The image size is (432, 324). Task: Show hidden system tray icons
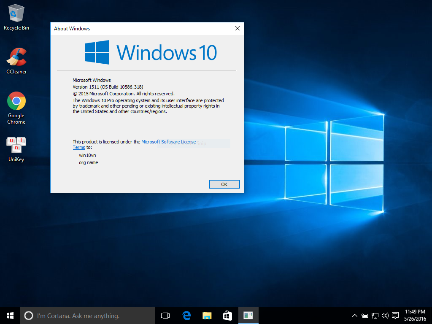[x=354, y=316]
